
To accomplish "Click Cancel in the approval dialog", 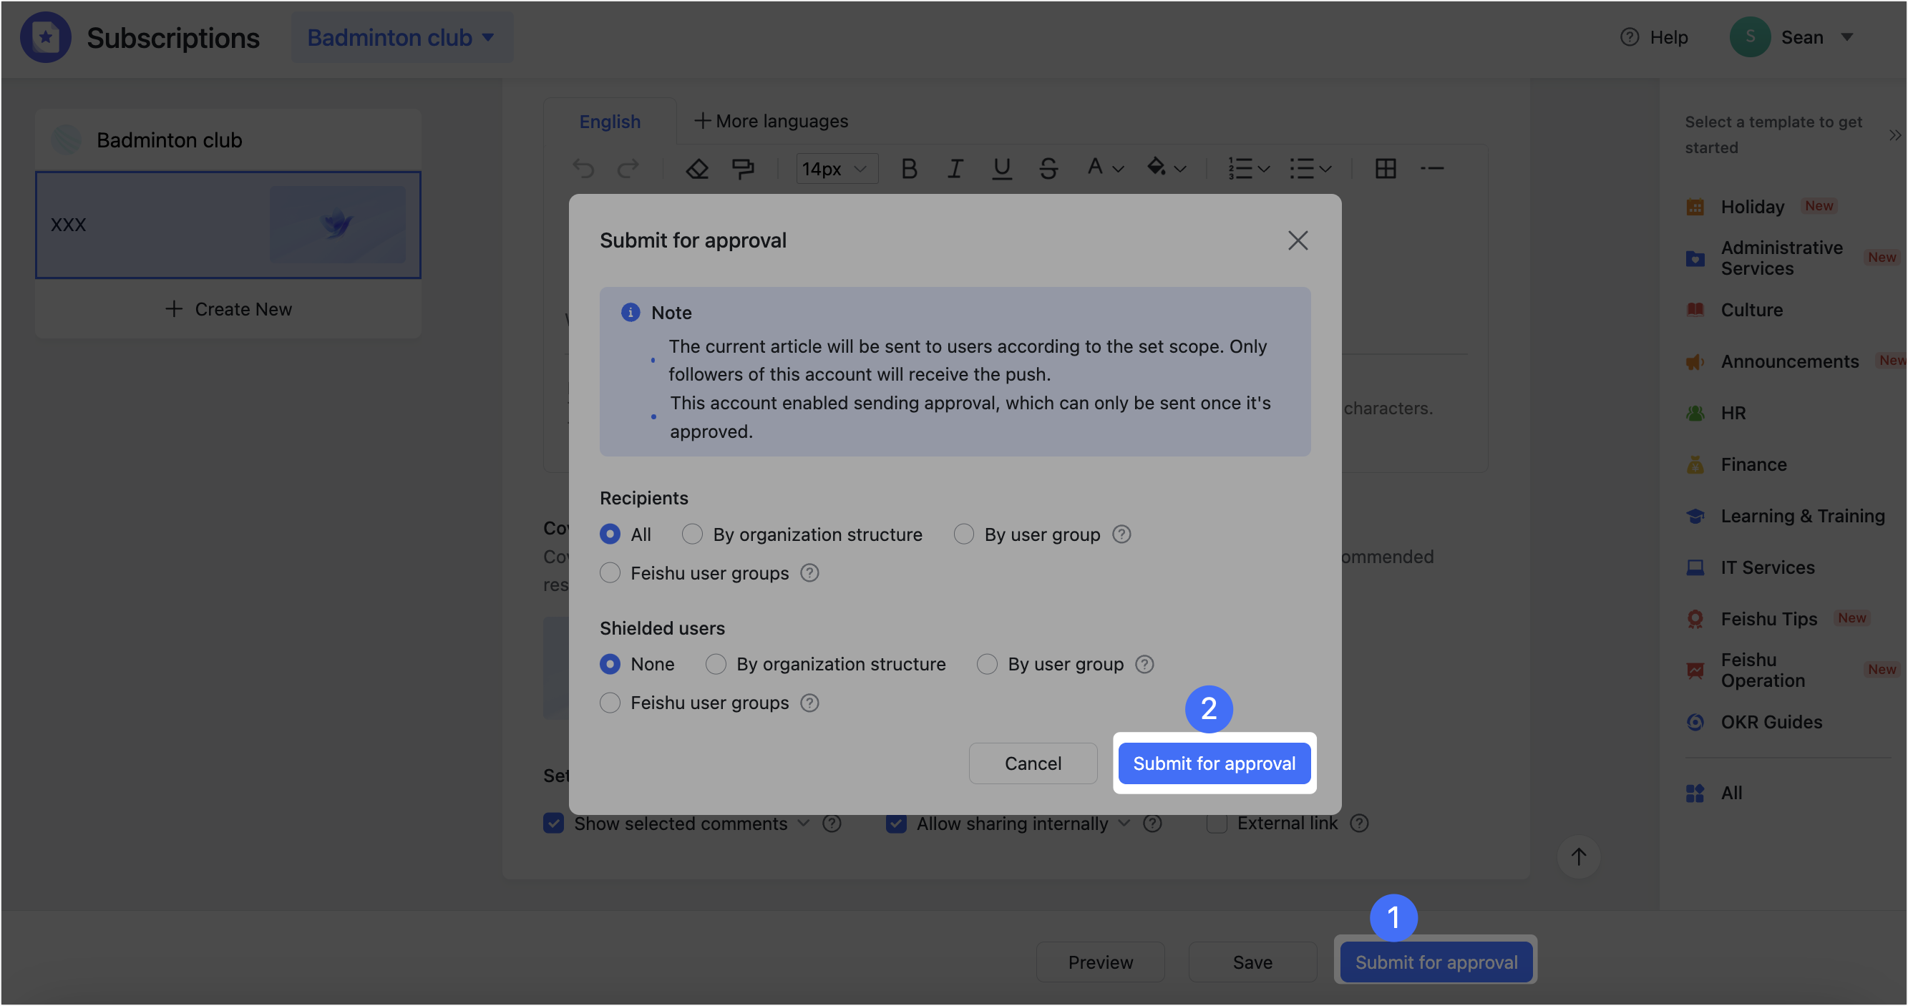I will click(x=1033, y=763).
